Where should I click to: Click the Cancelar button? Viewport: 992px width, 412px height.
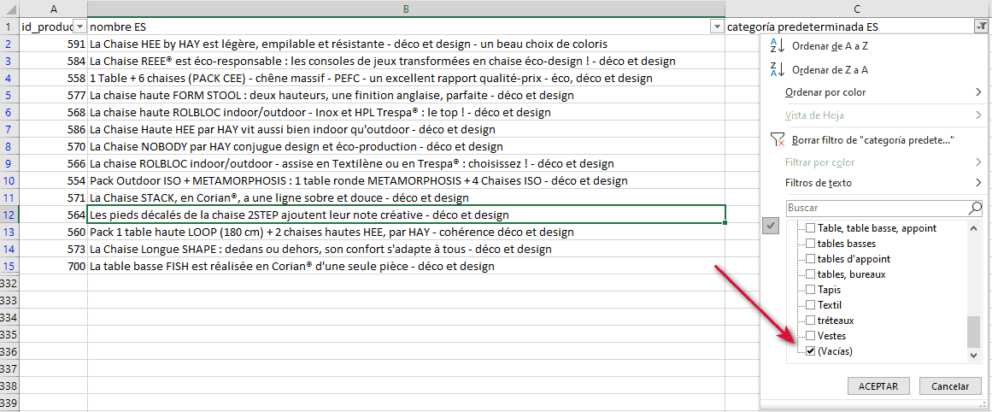click(x=949, y=386)
